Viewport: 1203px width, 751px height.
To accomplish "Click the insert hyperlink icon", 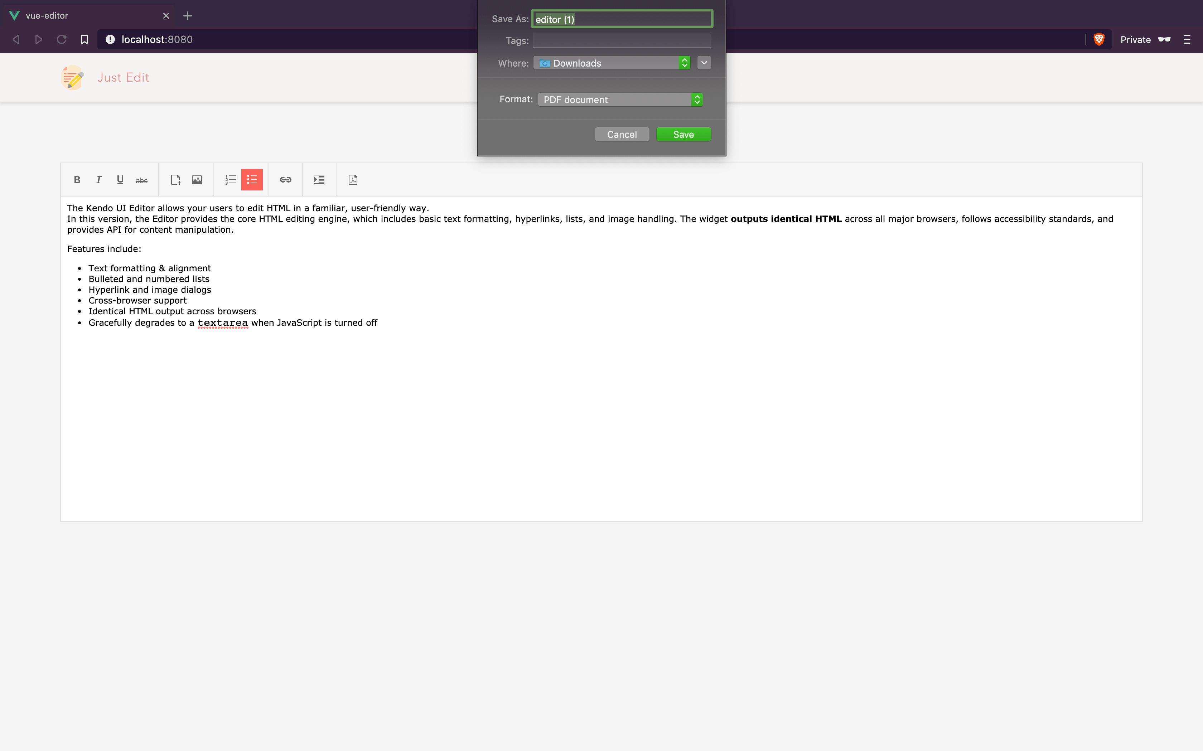I will coord(286,180).
